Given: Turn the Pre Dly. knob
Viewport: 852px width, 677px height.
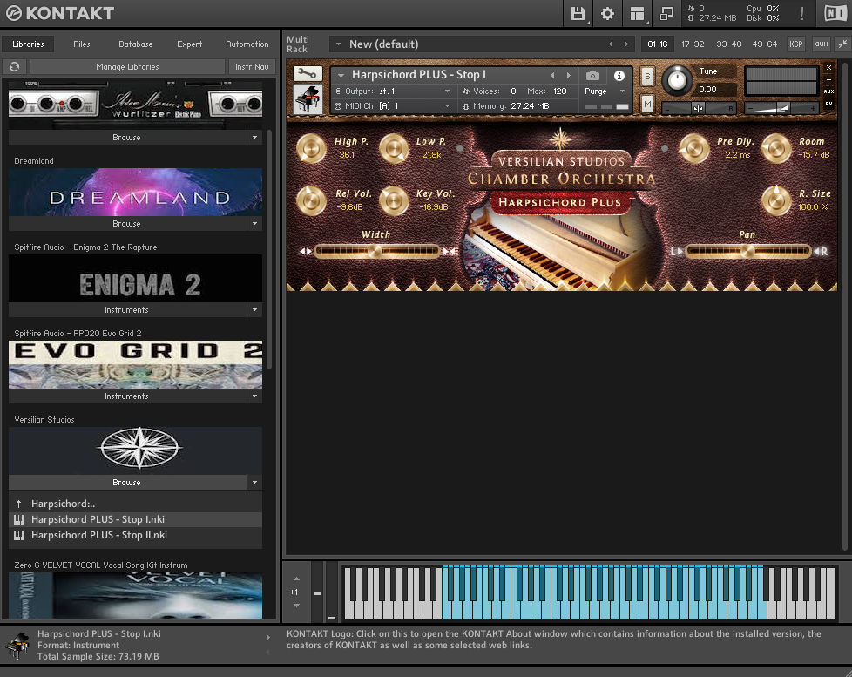Looking at the screenshot, I should [693, 148].
